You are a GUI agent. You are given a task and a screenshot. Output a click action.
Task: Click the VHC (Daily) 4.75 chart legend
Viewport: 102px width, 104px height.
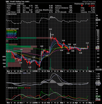click(x=12, y=29)
